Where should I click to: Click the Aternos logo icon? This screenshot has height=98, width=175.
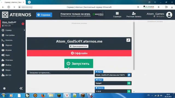pyautogui.click(x=5, y=15)
